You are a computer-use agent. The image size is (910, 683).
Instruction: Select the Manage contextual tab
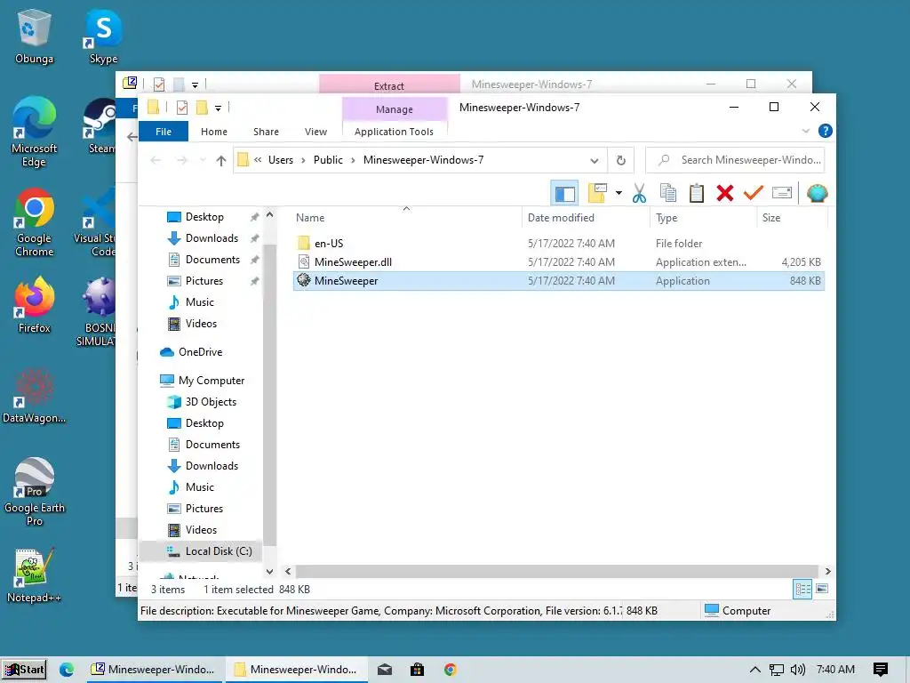point(394,109)
